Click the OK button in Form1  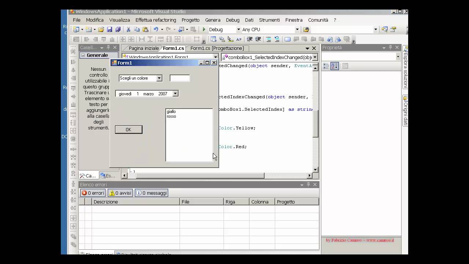point(129,129)
